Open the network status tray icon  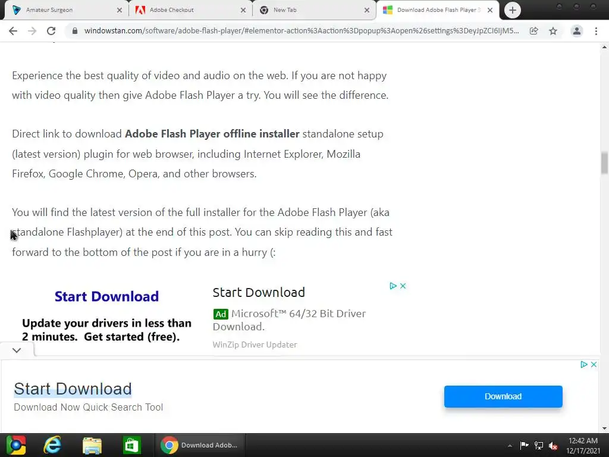click(x=539, y=445)
